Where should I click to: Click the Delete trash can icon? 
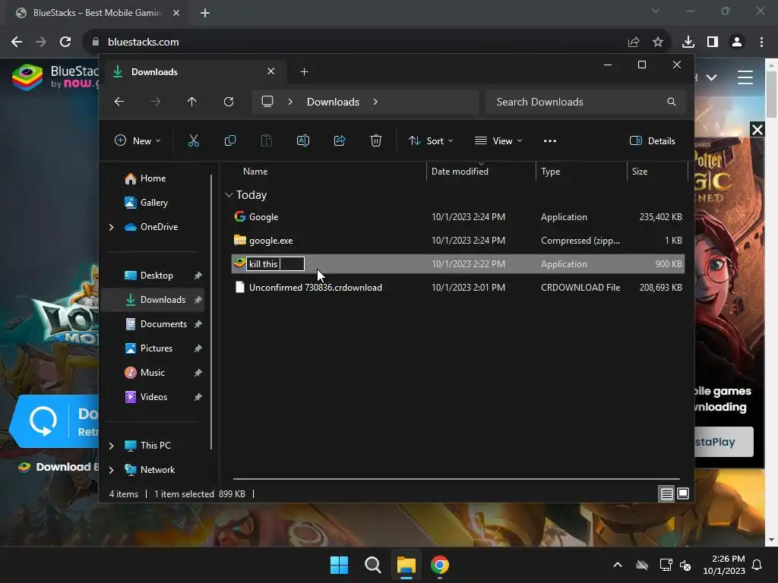pos(376,140)
